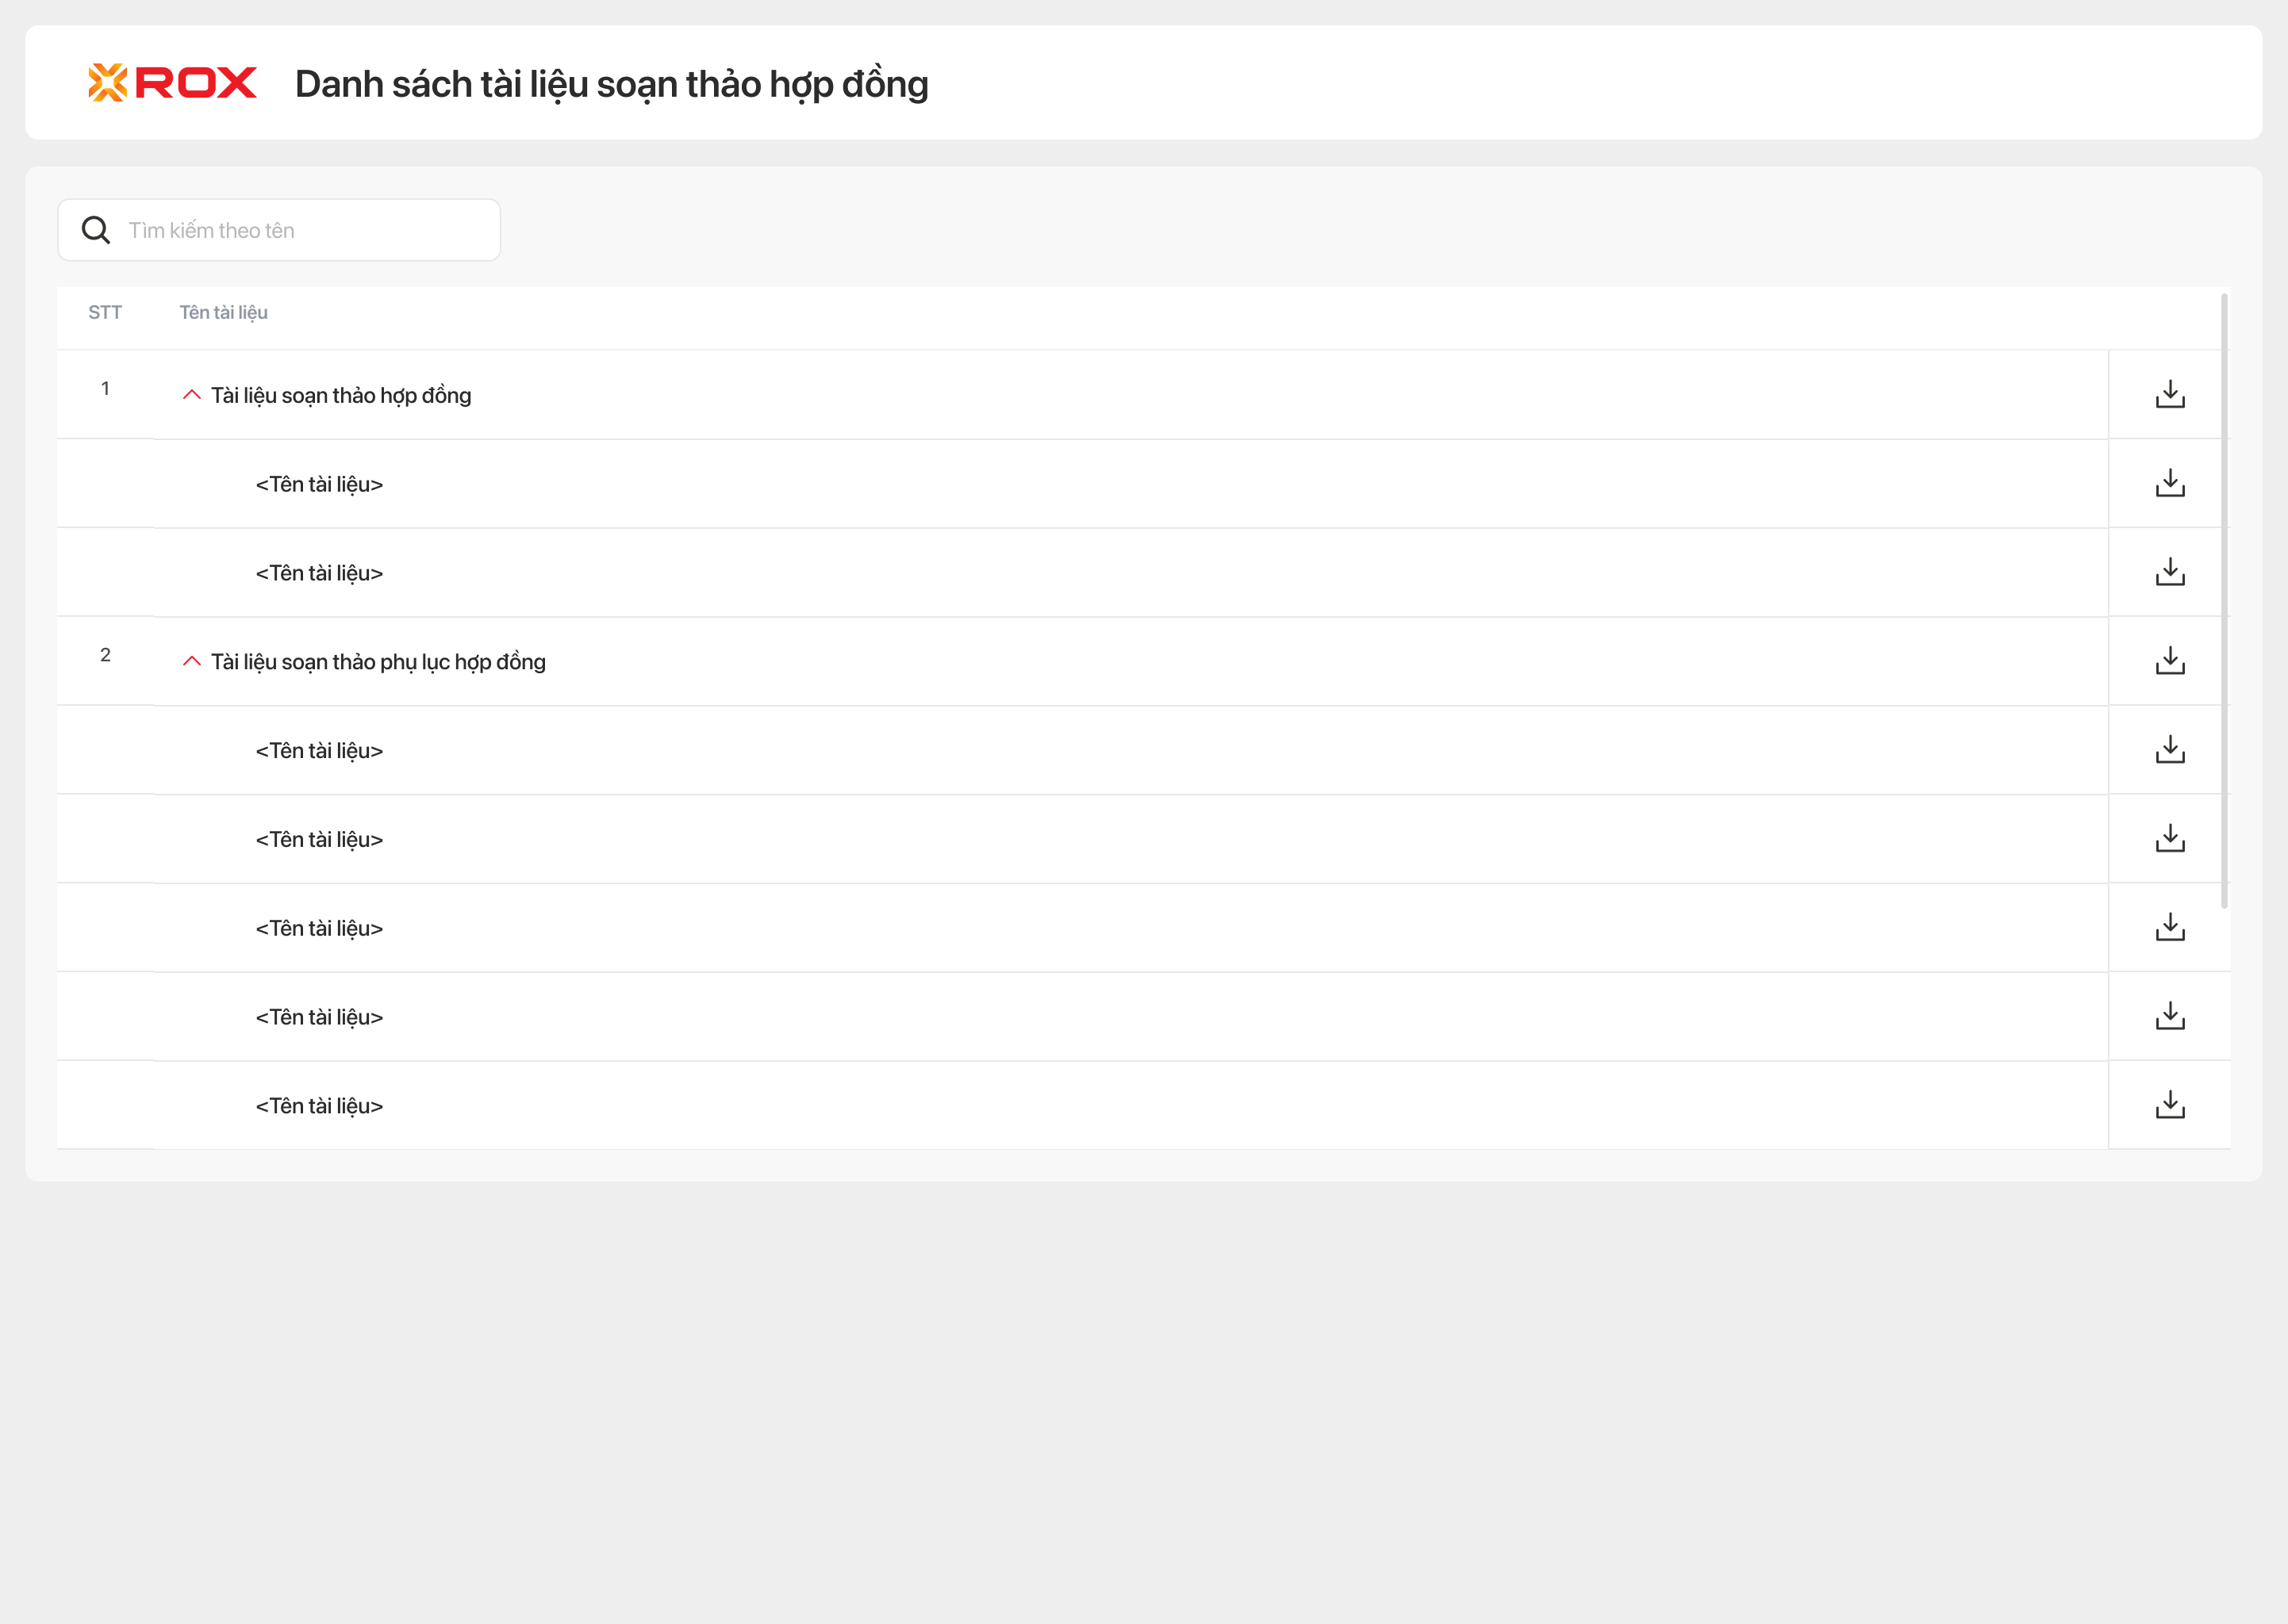Download the "Tài liệu soạn thảo hợp đồng" group
This screenshot has width=2288, height=1624.
pyautogui.click(x=2169, y=394)
